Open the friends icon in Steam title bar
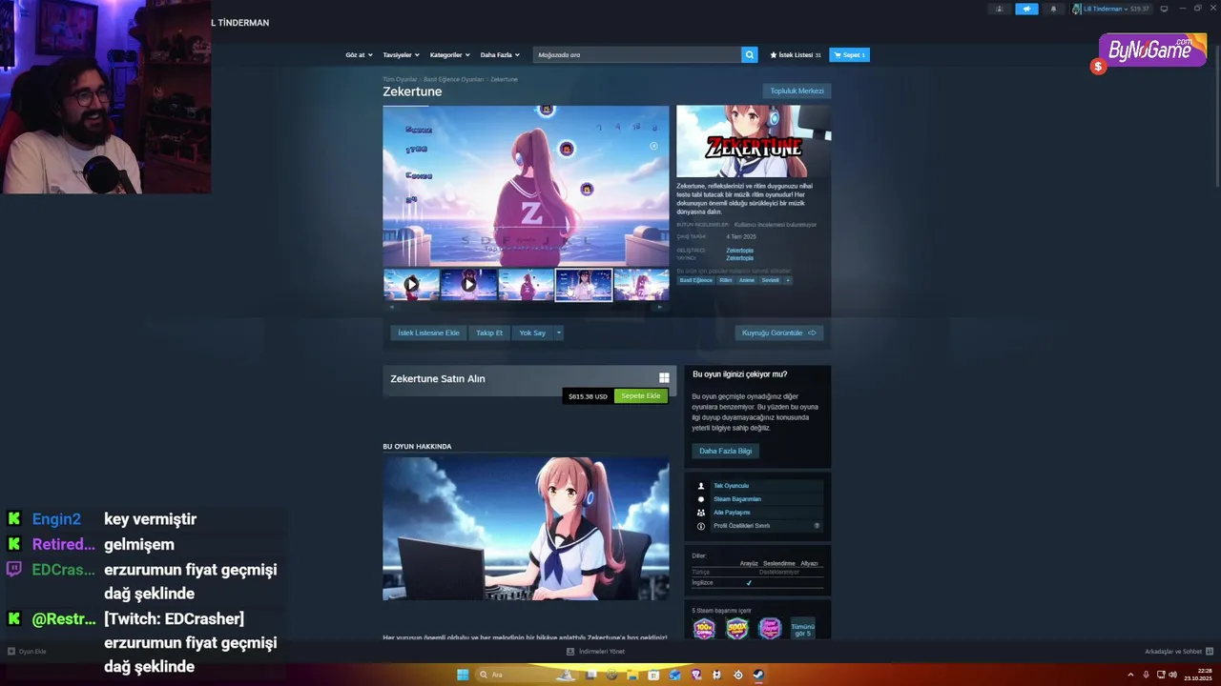Image resolution: width=1221 pixels, height=686 pixels. click(x=999, y=9)
